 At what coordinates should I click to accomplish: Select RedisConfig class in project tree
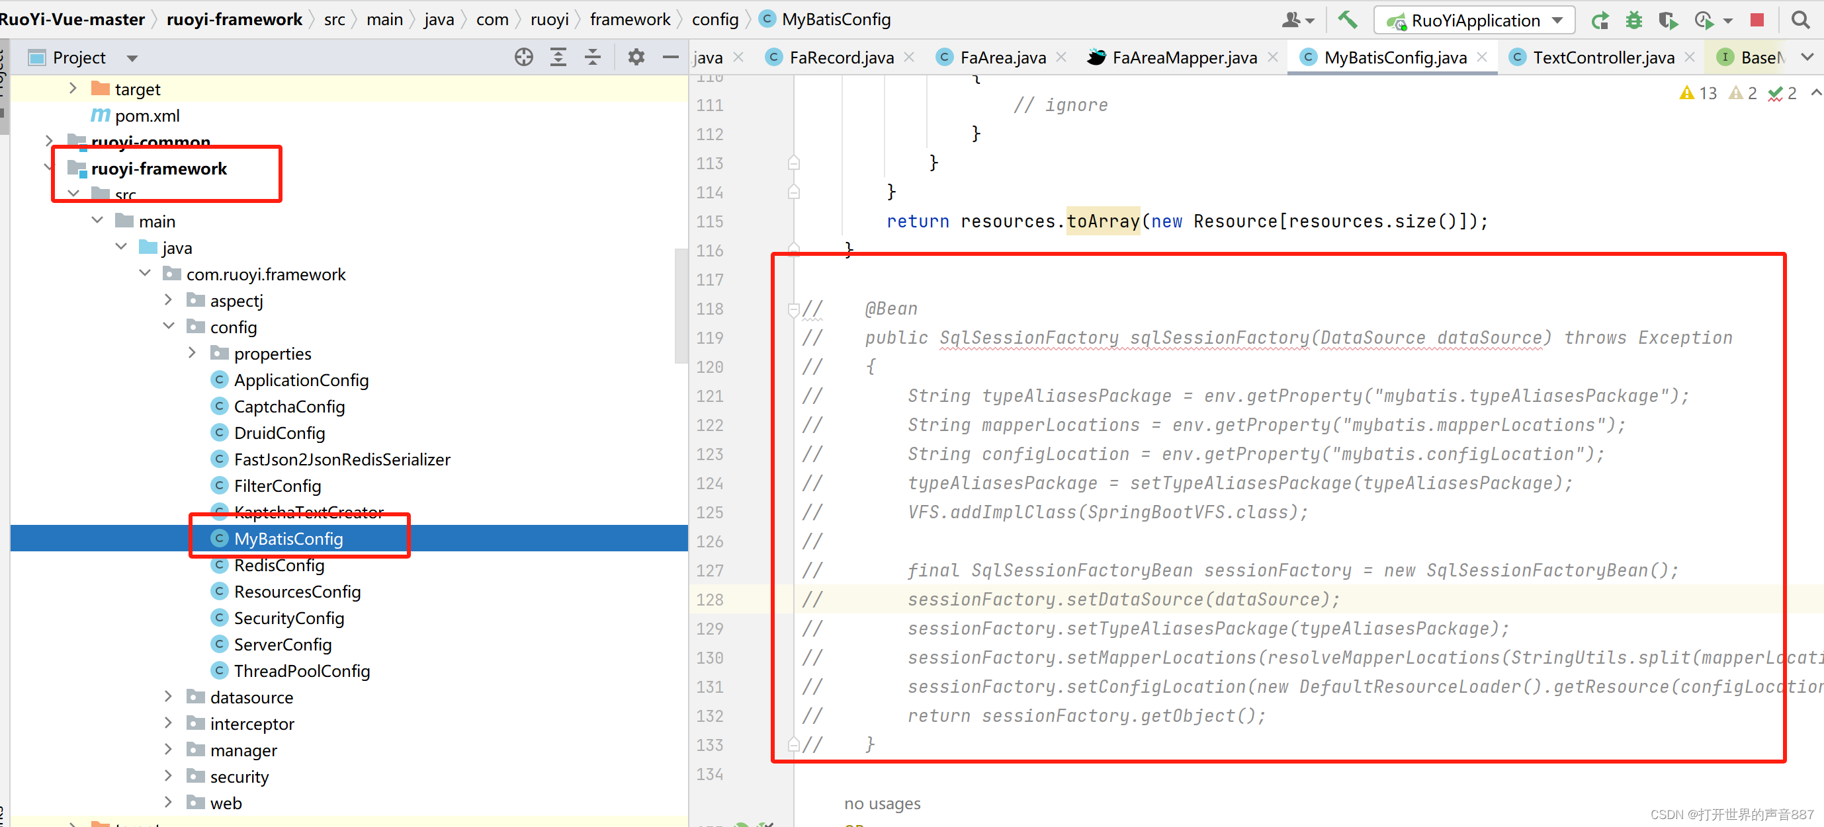279,565
